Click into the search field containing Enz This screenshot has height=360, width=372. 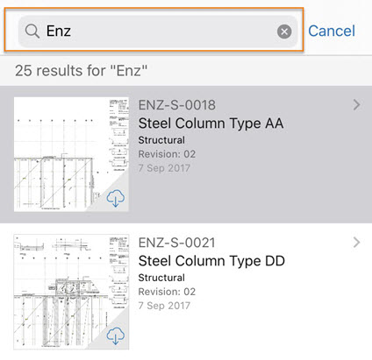click(158, 32)
